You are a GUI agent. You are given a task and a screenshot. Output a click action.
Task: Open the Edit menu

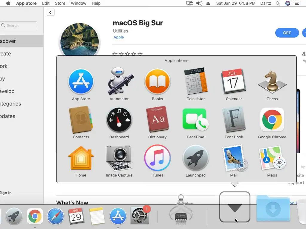tap(46, 3)
